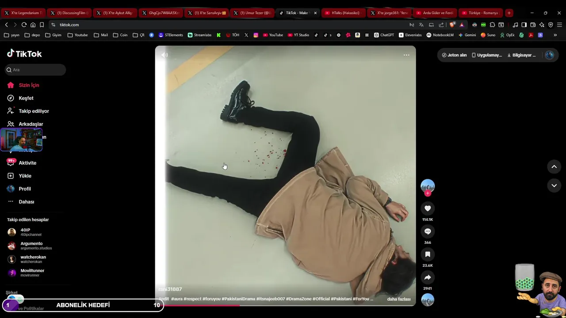
Task: Open the YT Studio bookmark
Action: 298,35
